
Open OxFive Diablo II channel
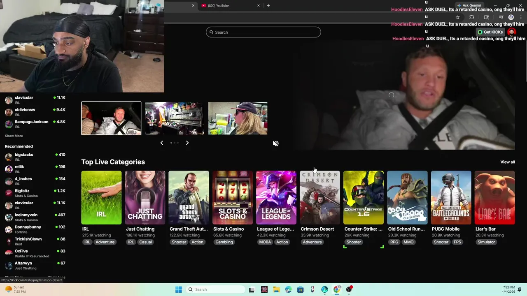(35, 253)
